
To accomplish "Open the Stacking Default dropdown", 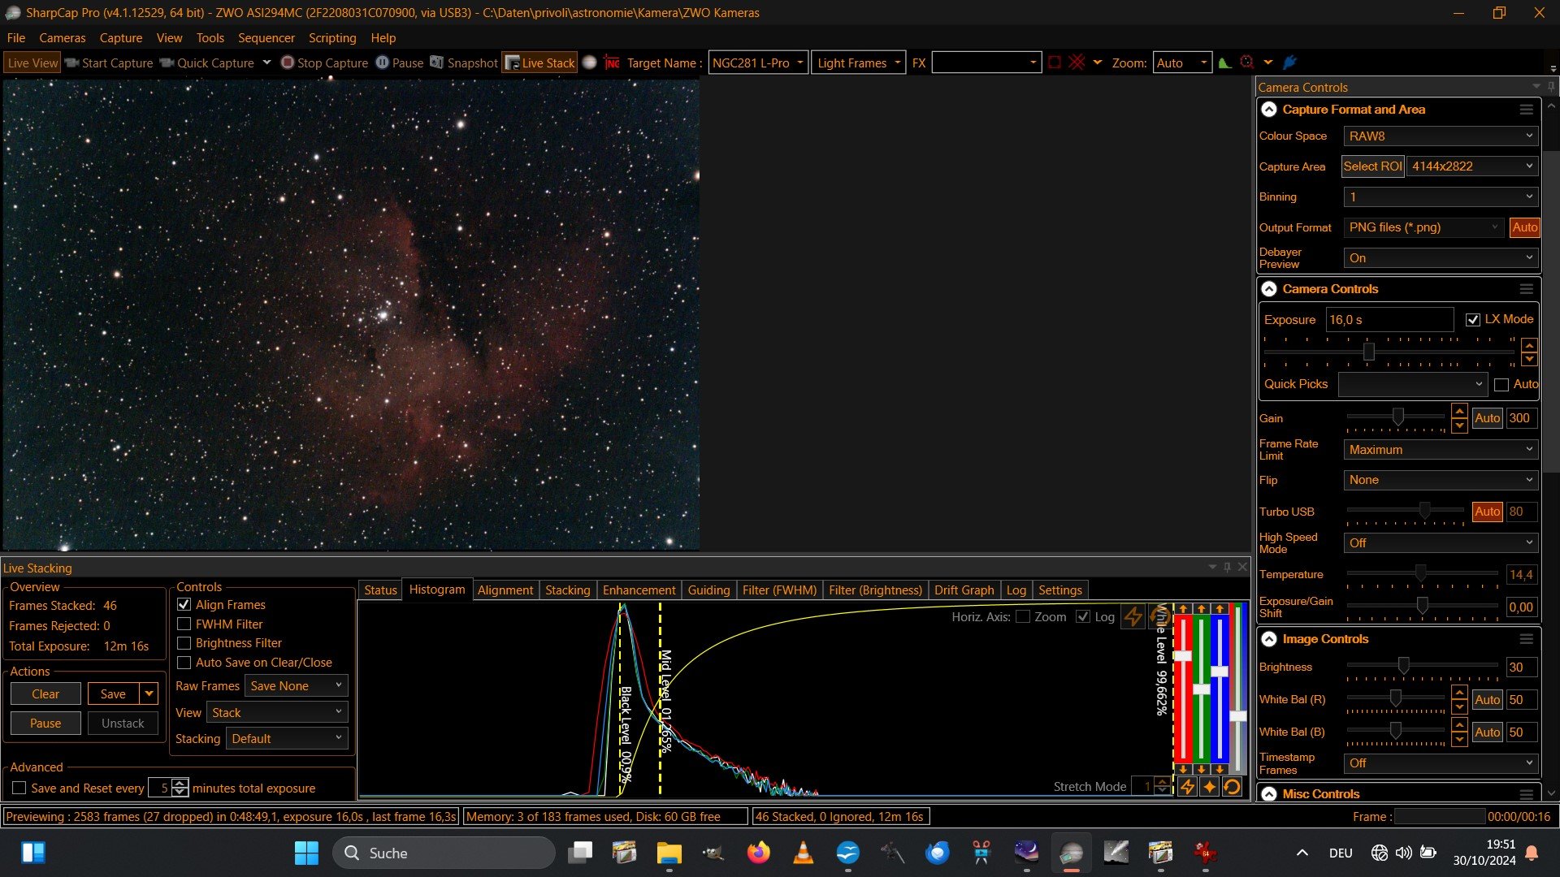I will pyautogui.click(x=287, y=739).
